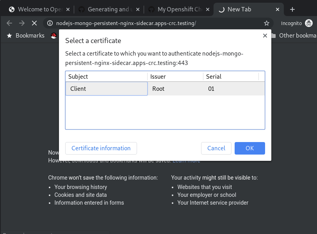Image resolution: width=317 pixels, height=234 pixels.
Task: Open a new browser tab with plus
Action: (292, 9)
